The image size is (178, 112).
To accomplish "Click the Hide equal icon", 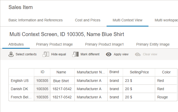I will pyautogui.click(x=46, y=54).
